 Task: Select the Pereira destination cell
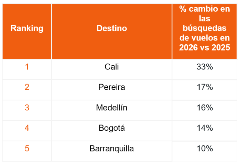tap(111, 87)
